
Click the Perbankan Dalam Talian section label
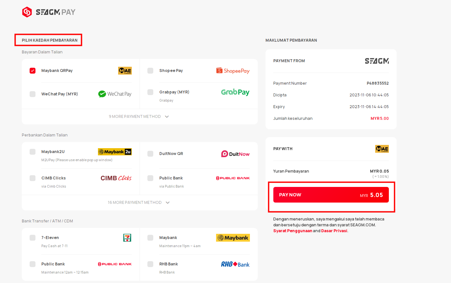[45, 135]
